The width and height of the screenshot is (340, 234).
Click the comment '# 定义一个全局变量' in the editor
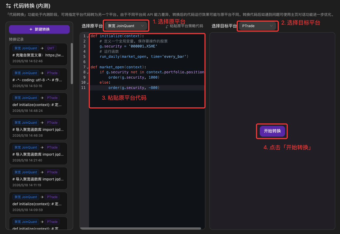pyautogui.click(x=134, y=41)
